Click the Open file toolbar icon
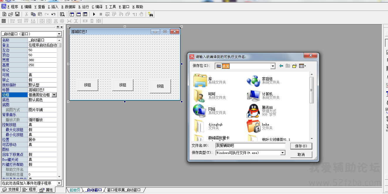The height and width of the screenshot is (194, 388). [x=11, y=14]
